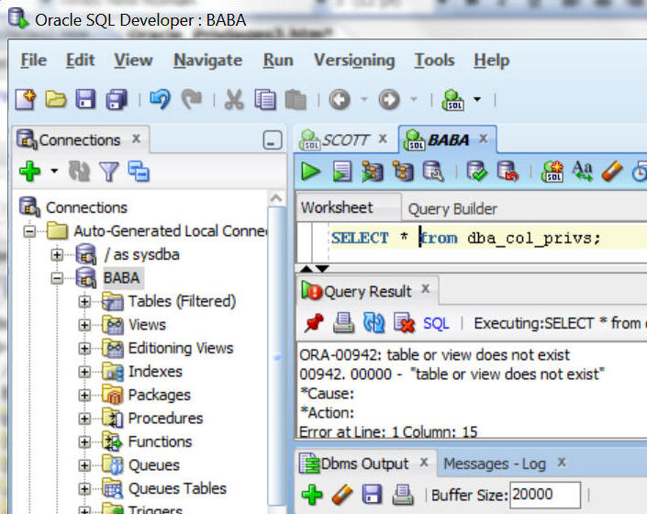The width and height of the screenshot is (647, 514).
Task: Switch to the Messages - Log tab
Action: pyautogui.click(x=495, y=464)
